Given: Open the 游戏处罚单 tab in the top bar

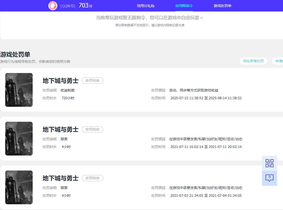Looking at the screenshot, I should pos(222,5).
